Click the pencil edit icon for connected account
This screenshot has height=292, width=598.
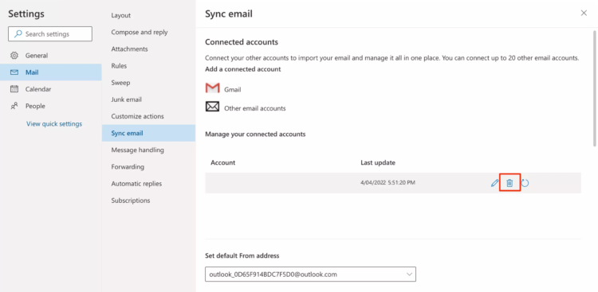click(494, 183)
